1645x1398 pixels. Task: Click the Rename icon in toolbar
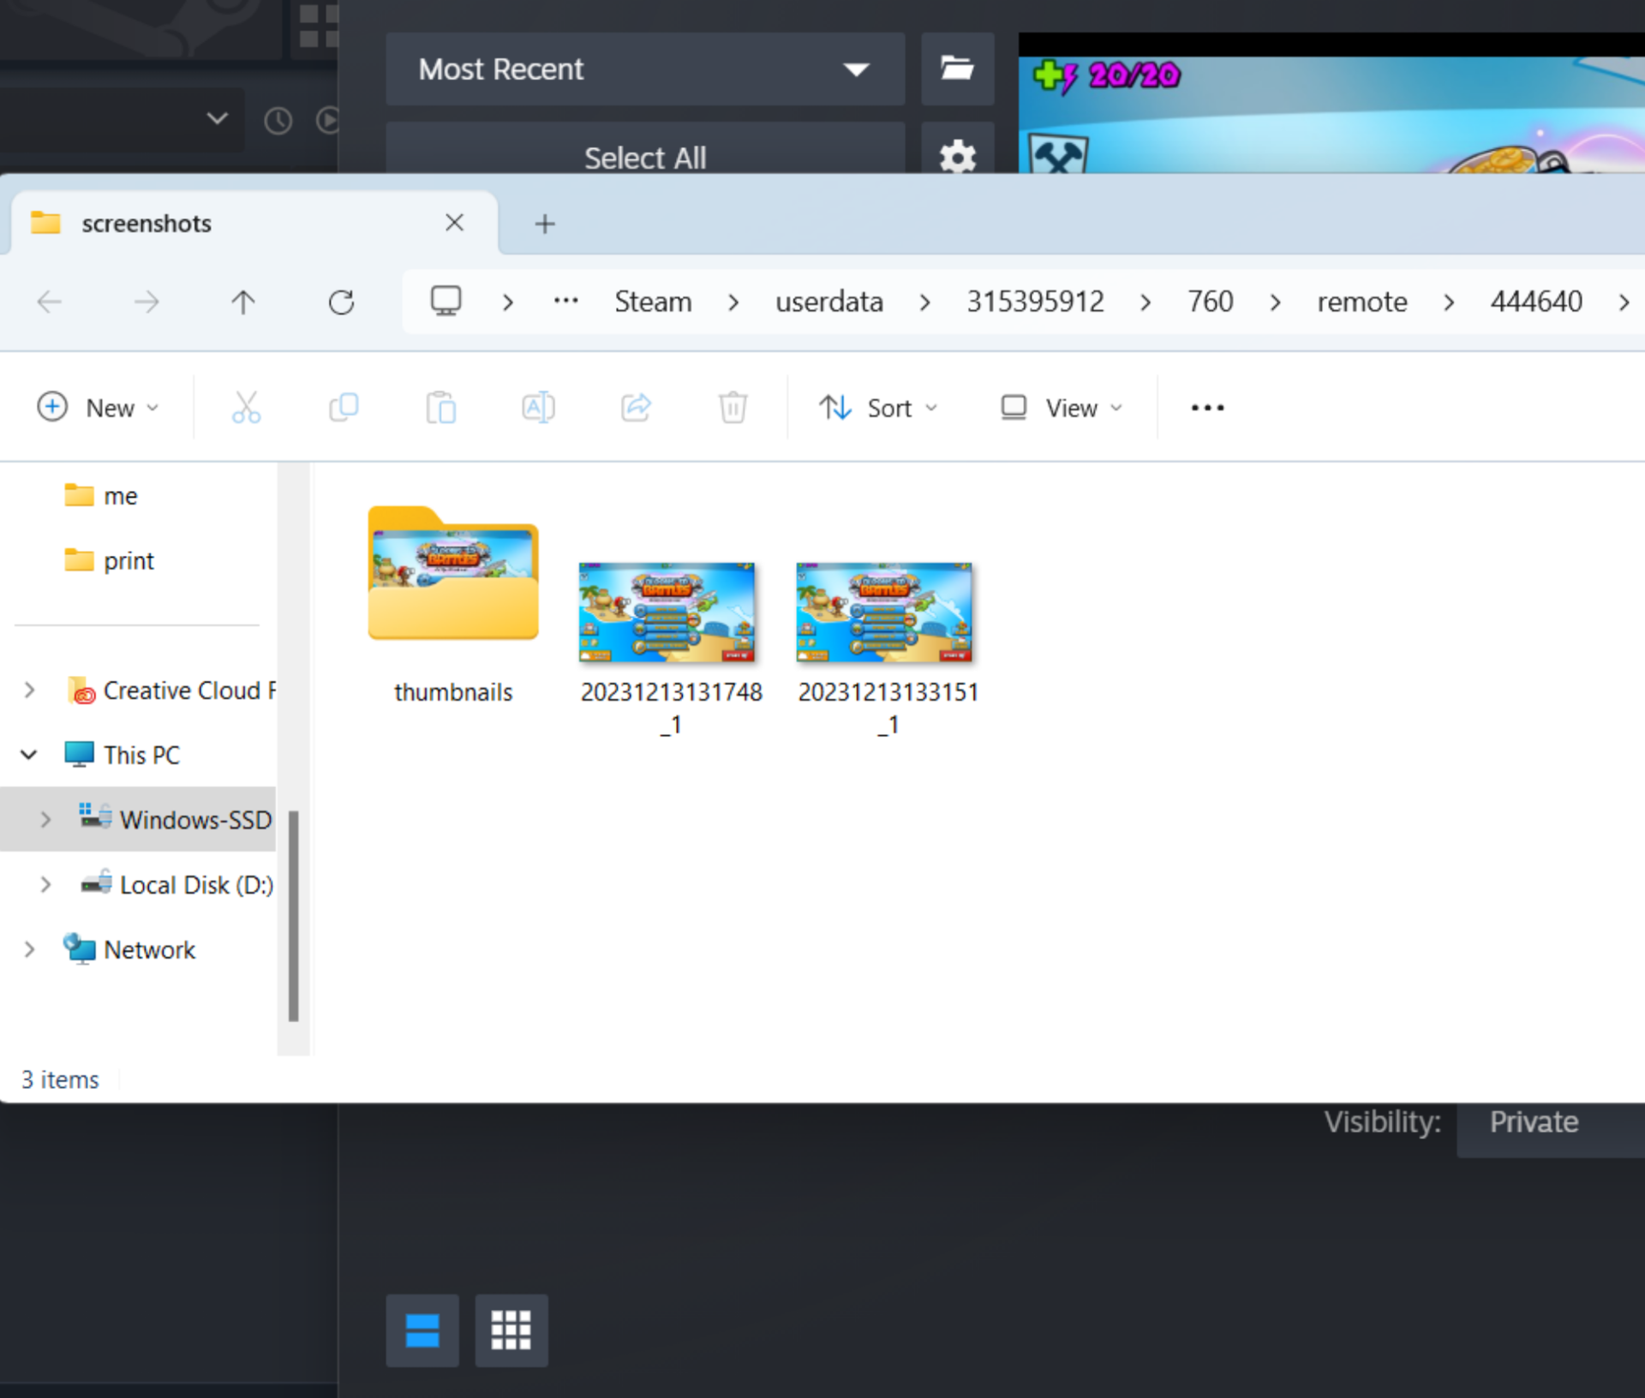(x=538, y=408)
